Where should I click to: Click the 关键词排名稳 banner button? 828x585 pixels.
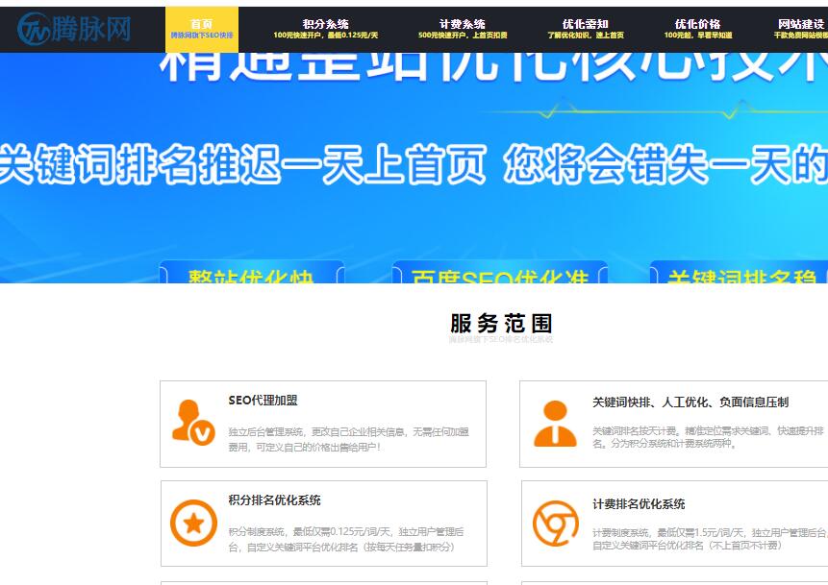739,273
